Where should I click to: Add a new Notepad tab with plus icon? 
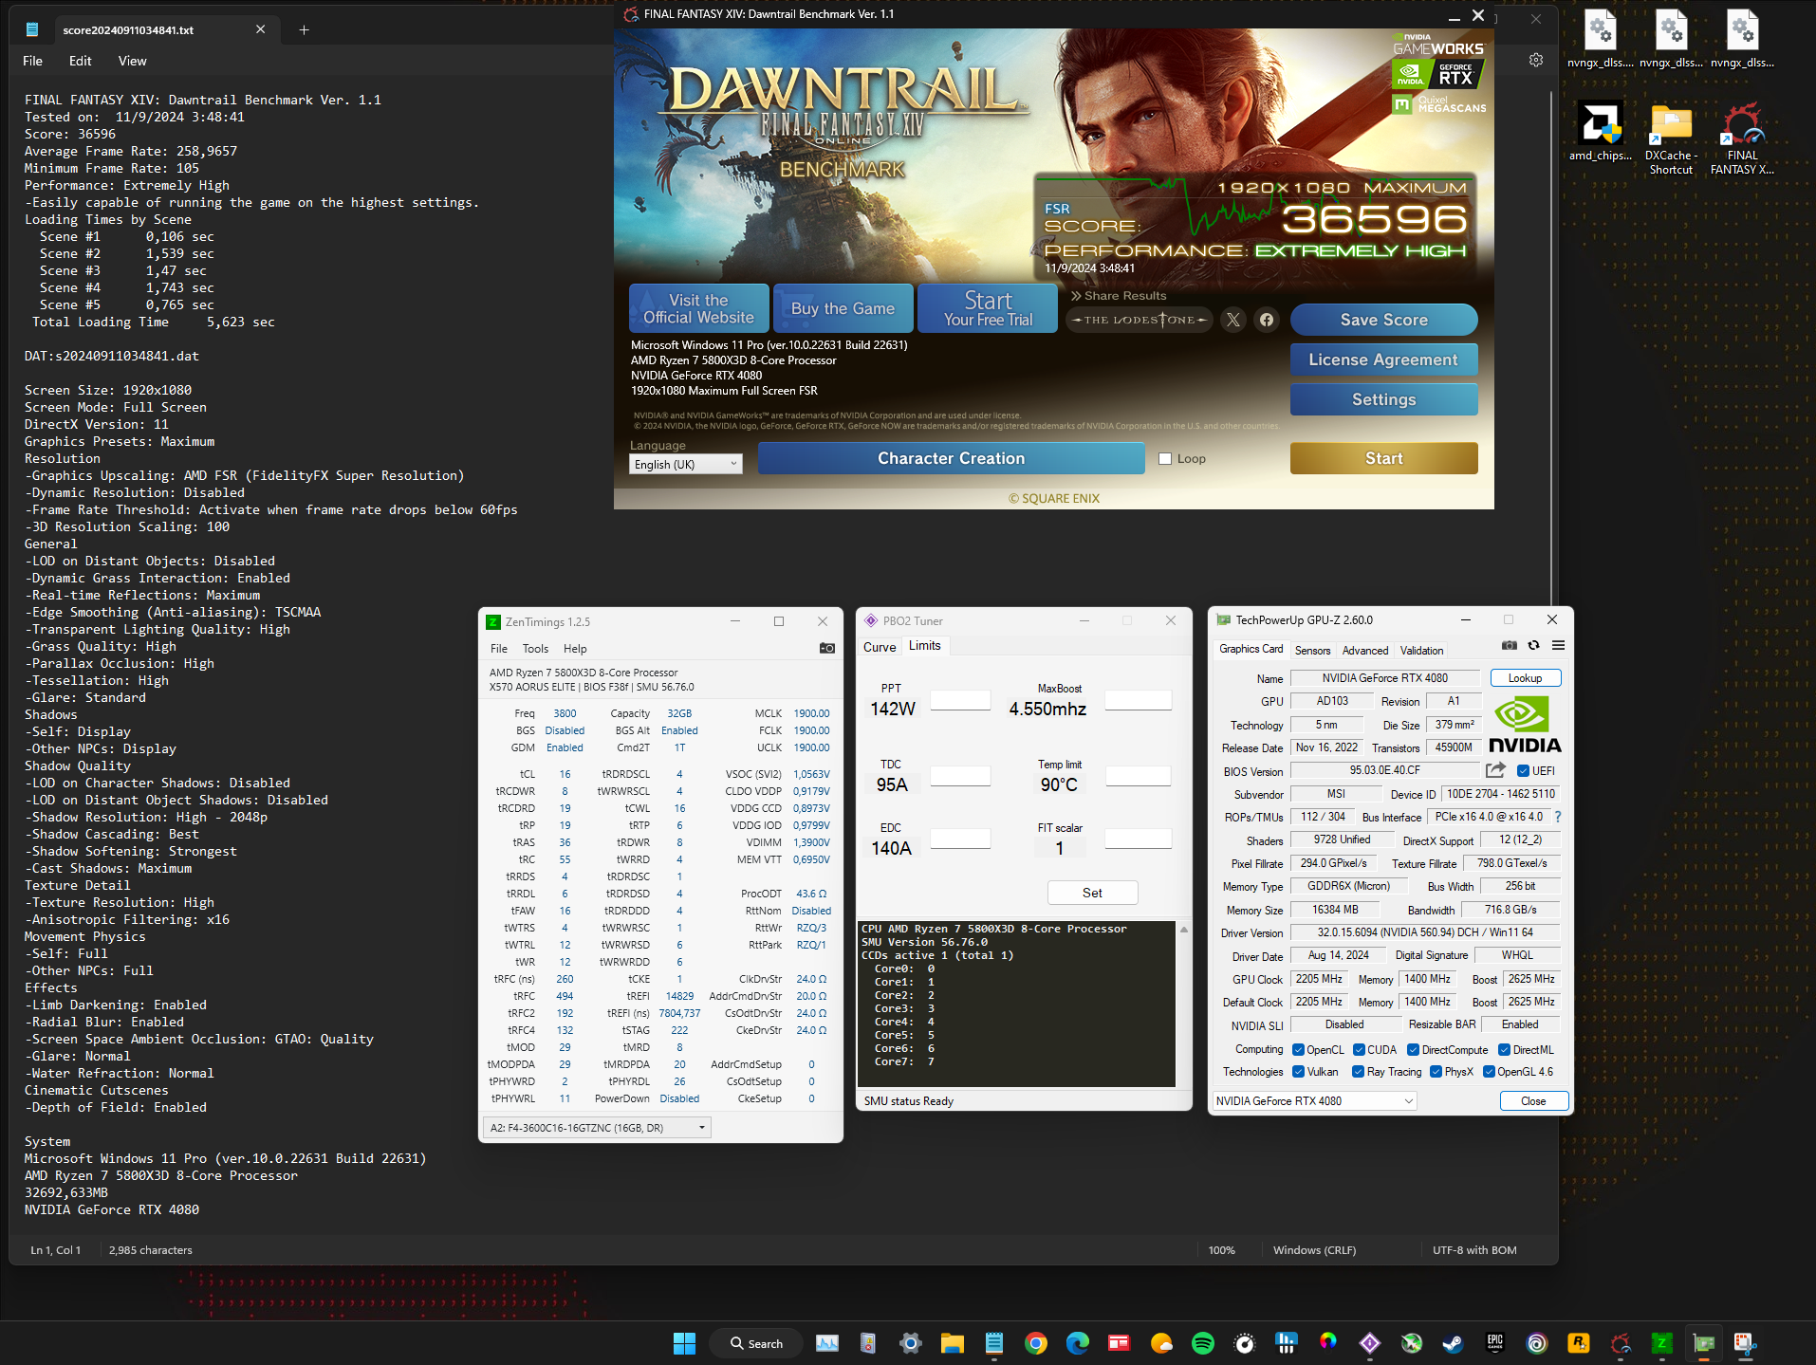304,30
